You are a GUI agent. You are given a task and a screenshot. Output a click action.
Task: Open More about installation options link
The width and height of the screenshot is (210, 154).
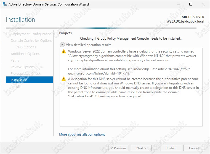coord(82,134)
